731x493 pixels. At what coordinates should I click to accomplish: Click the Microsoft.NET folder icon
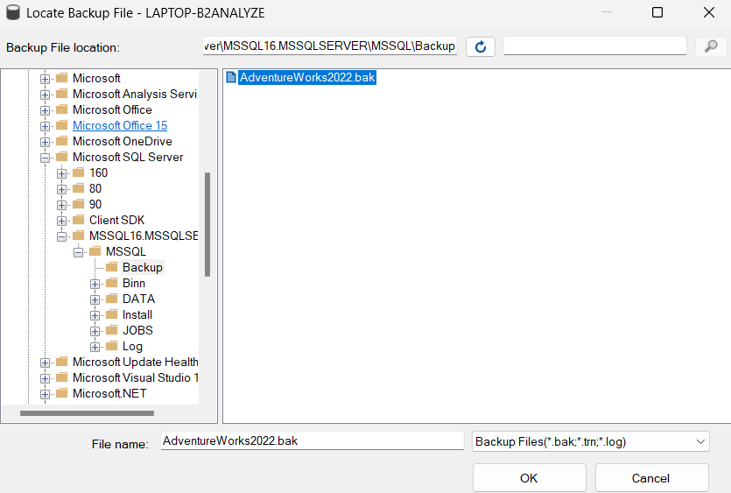pos(61,392)
